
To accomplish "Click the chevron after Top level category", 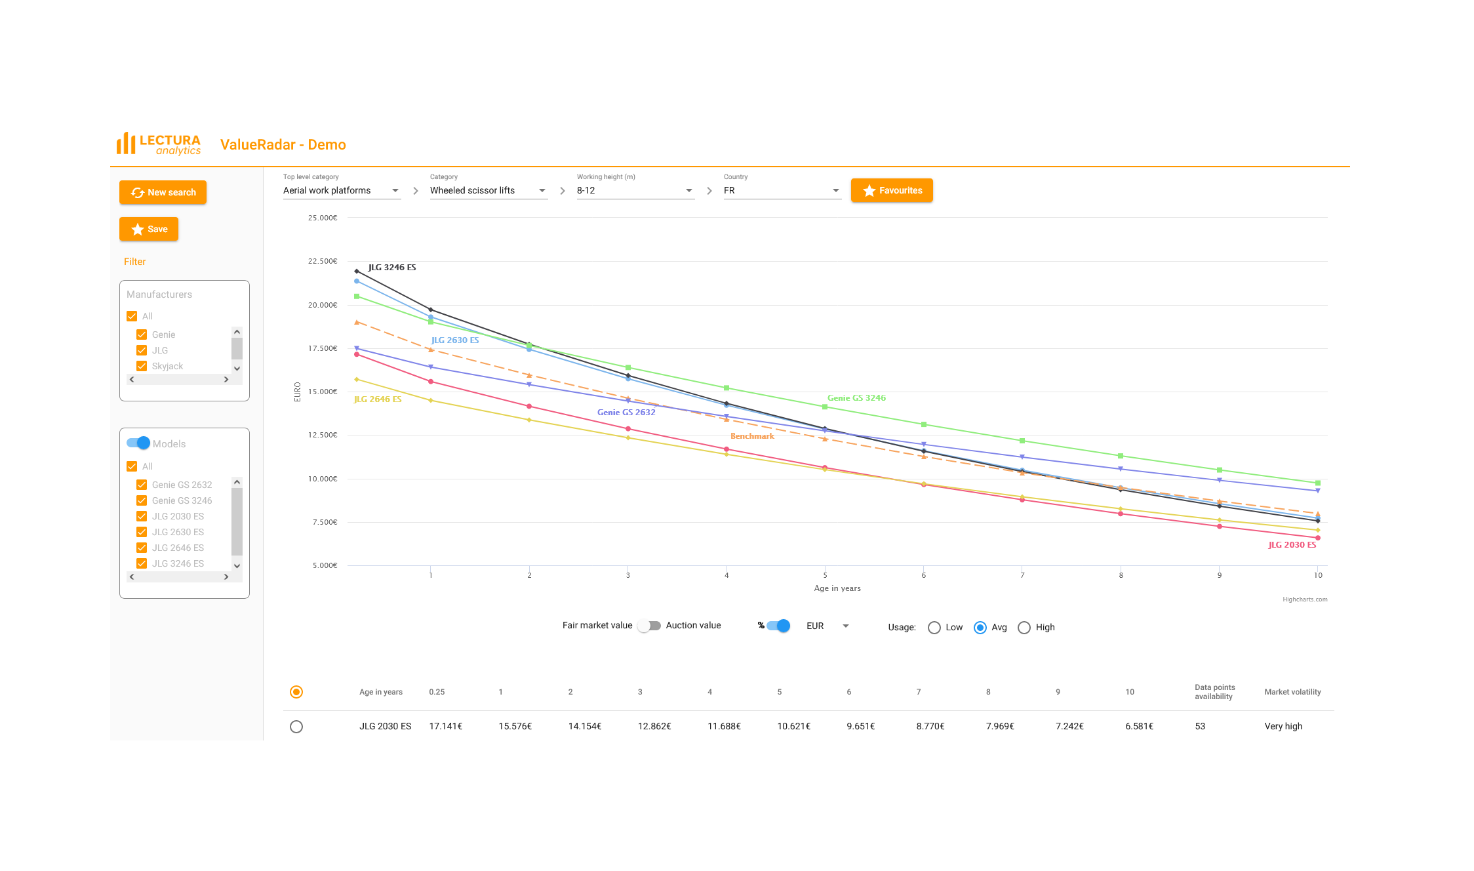I will 416,191.
